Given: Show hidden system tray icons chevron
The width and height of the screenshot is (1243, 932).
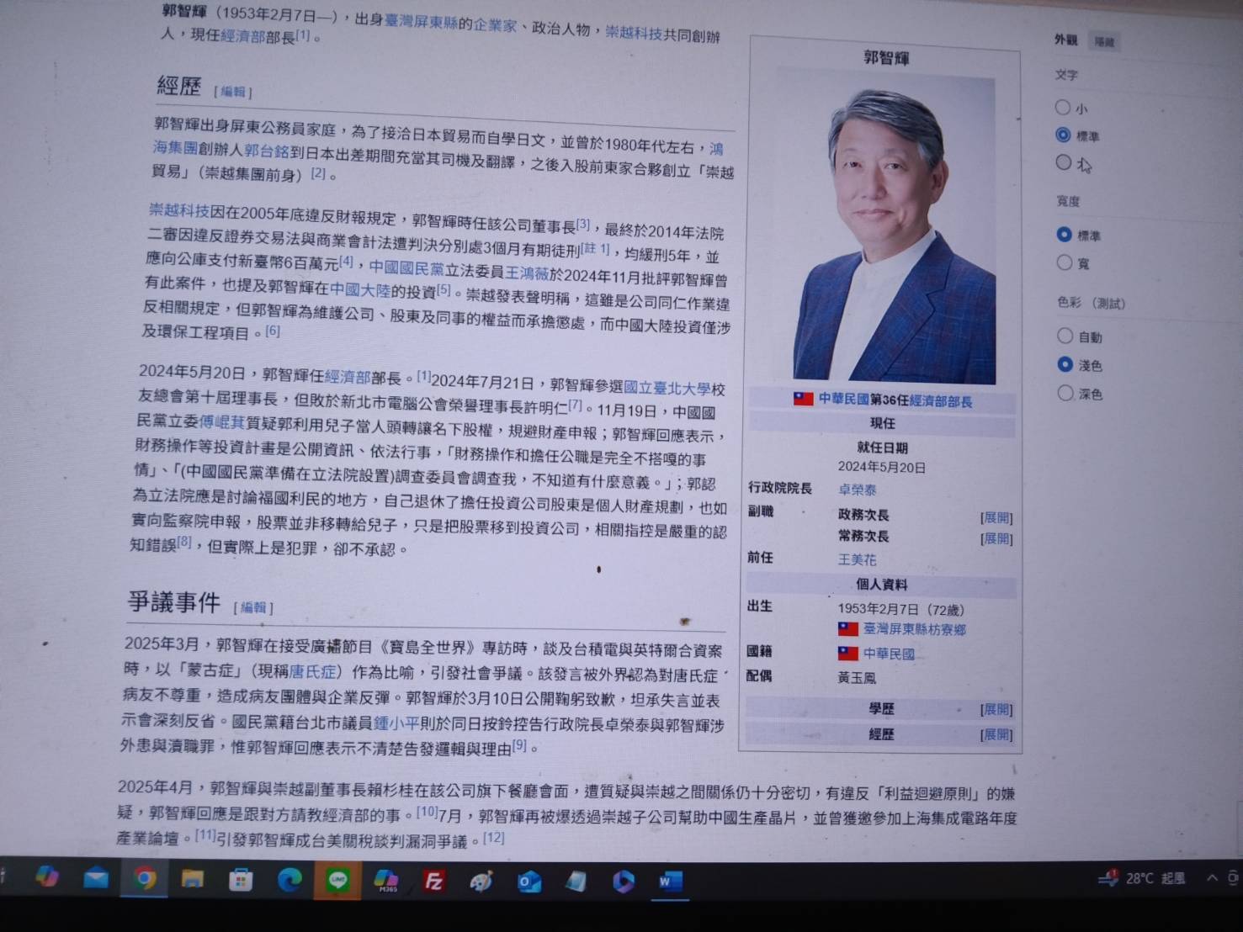Looking at the screenshot, I should [x=1212, y=878].
